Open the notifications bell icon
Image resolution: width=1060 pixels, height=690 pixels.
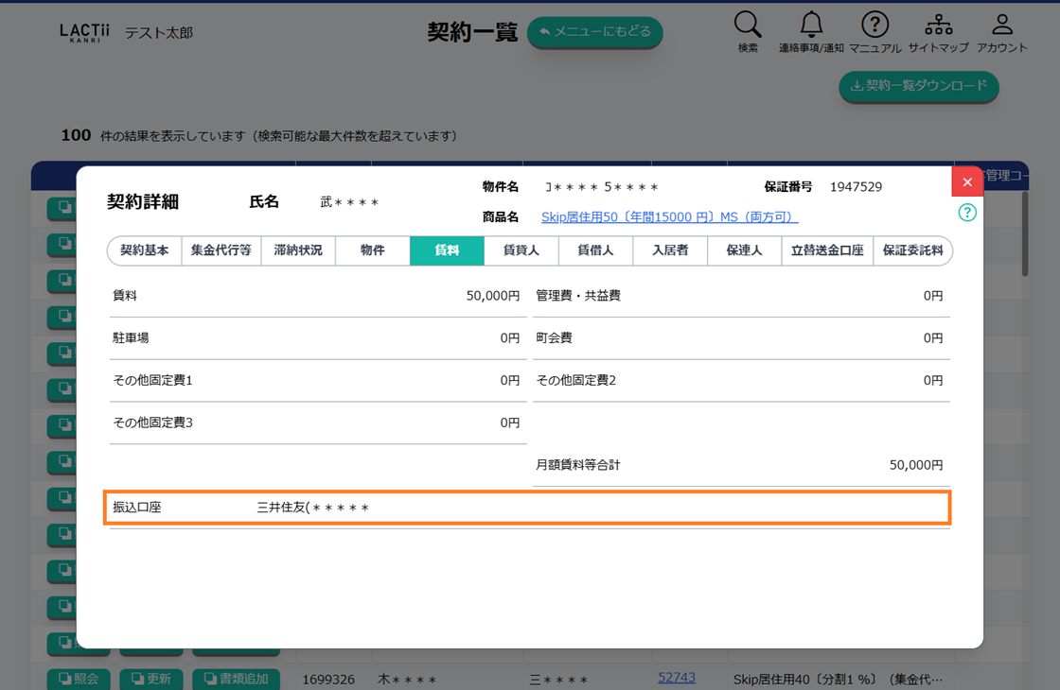(811, 26)
